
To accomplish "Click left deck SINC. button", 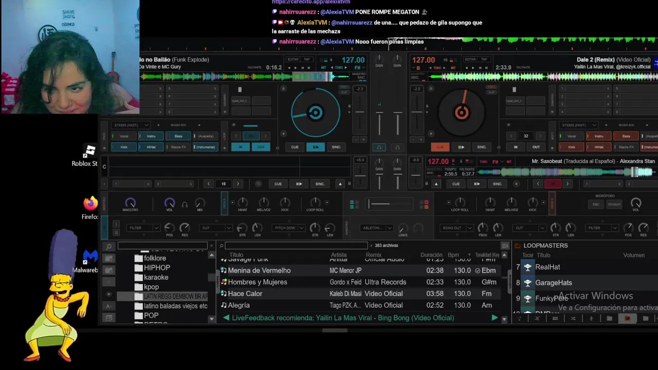I will click(x=336, y=147).
